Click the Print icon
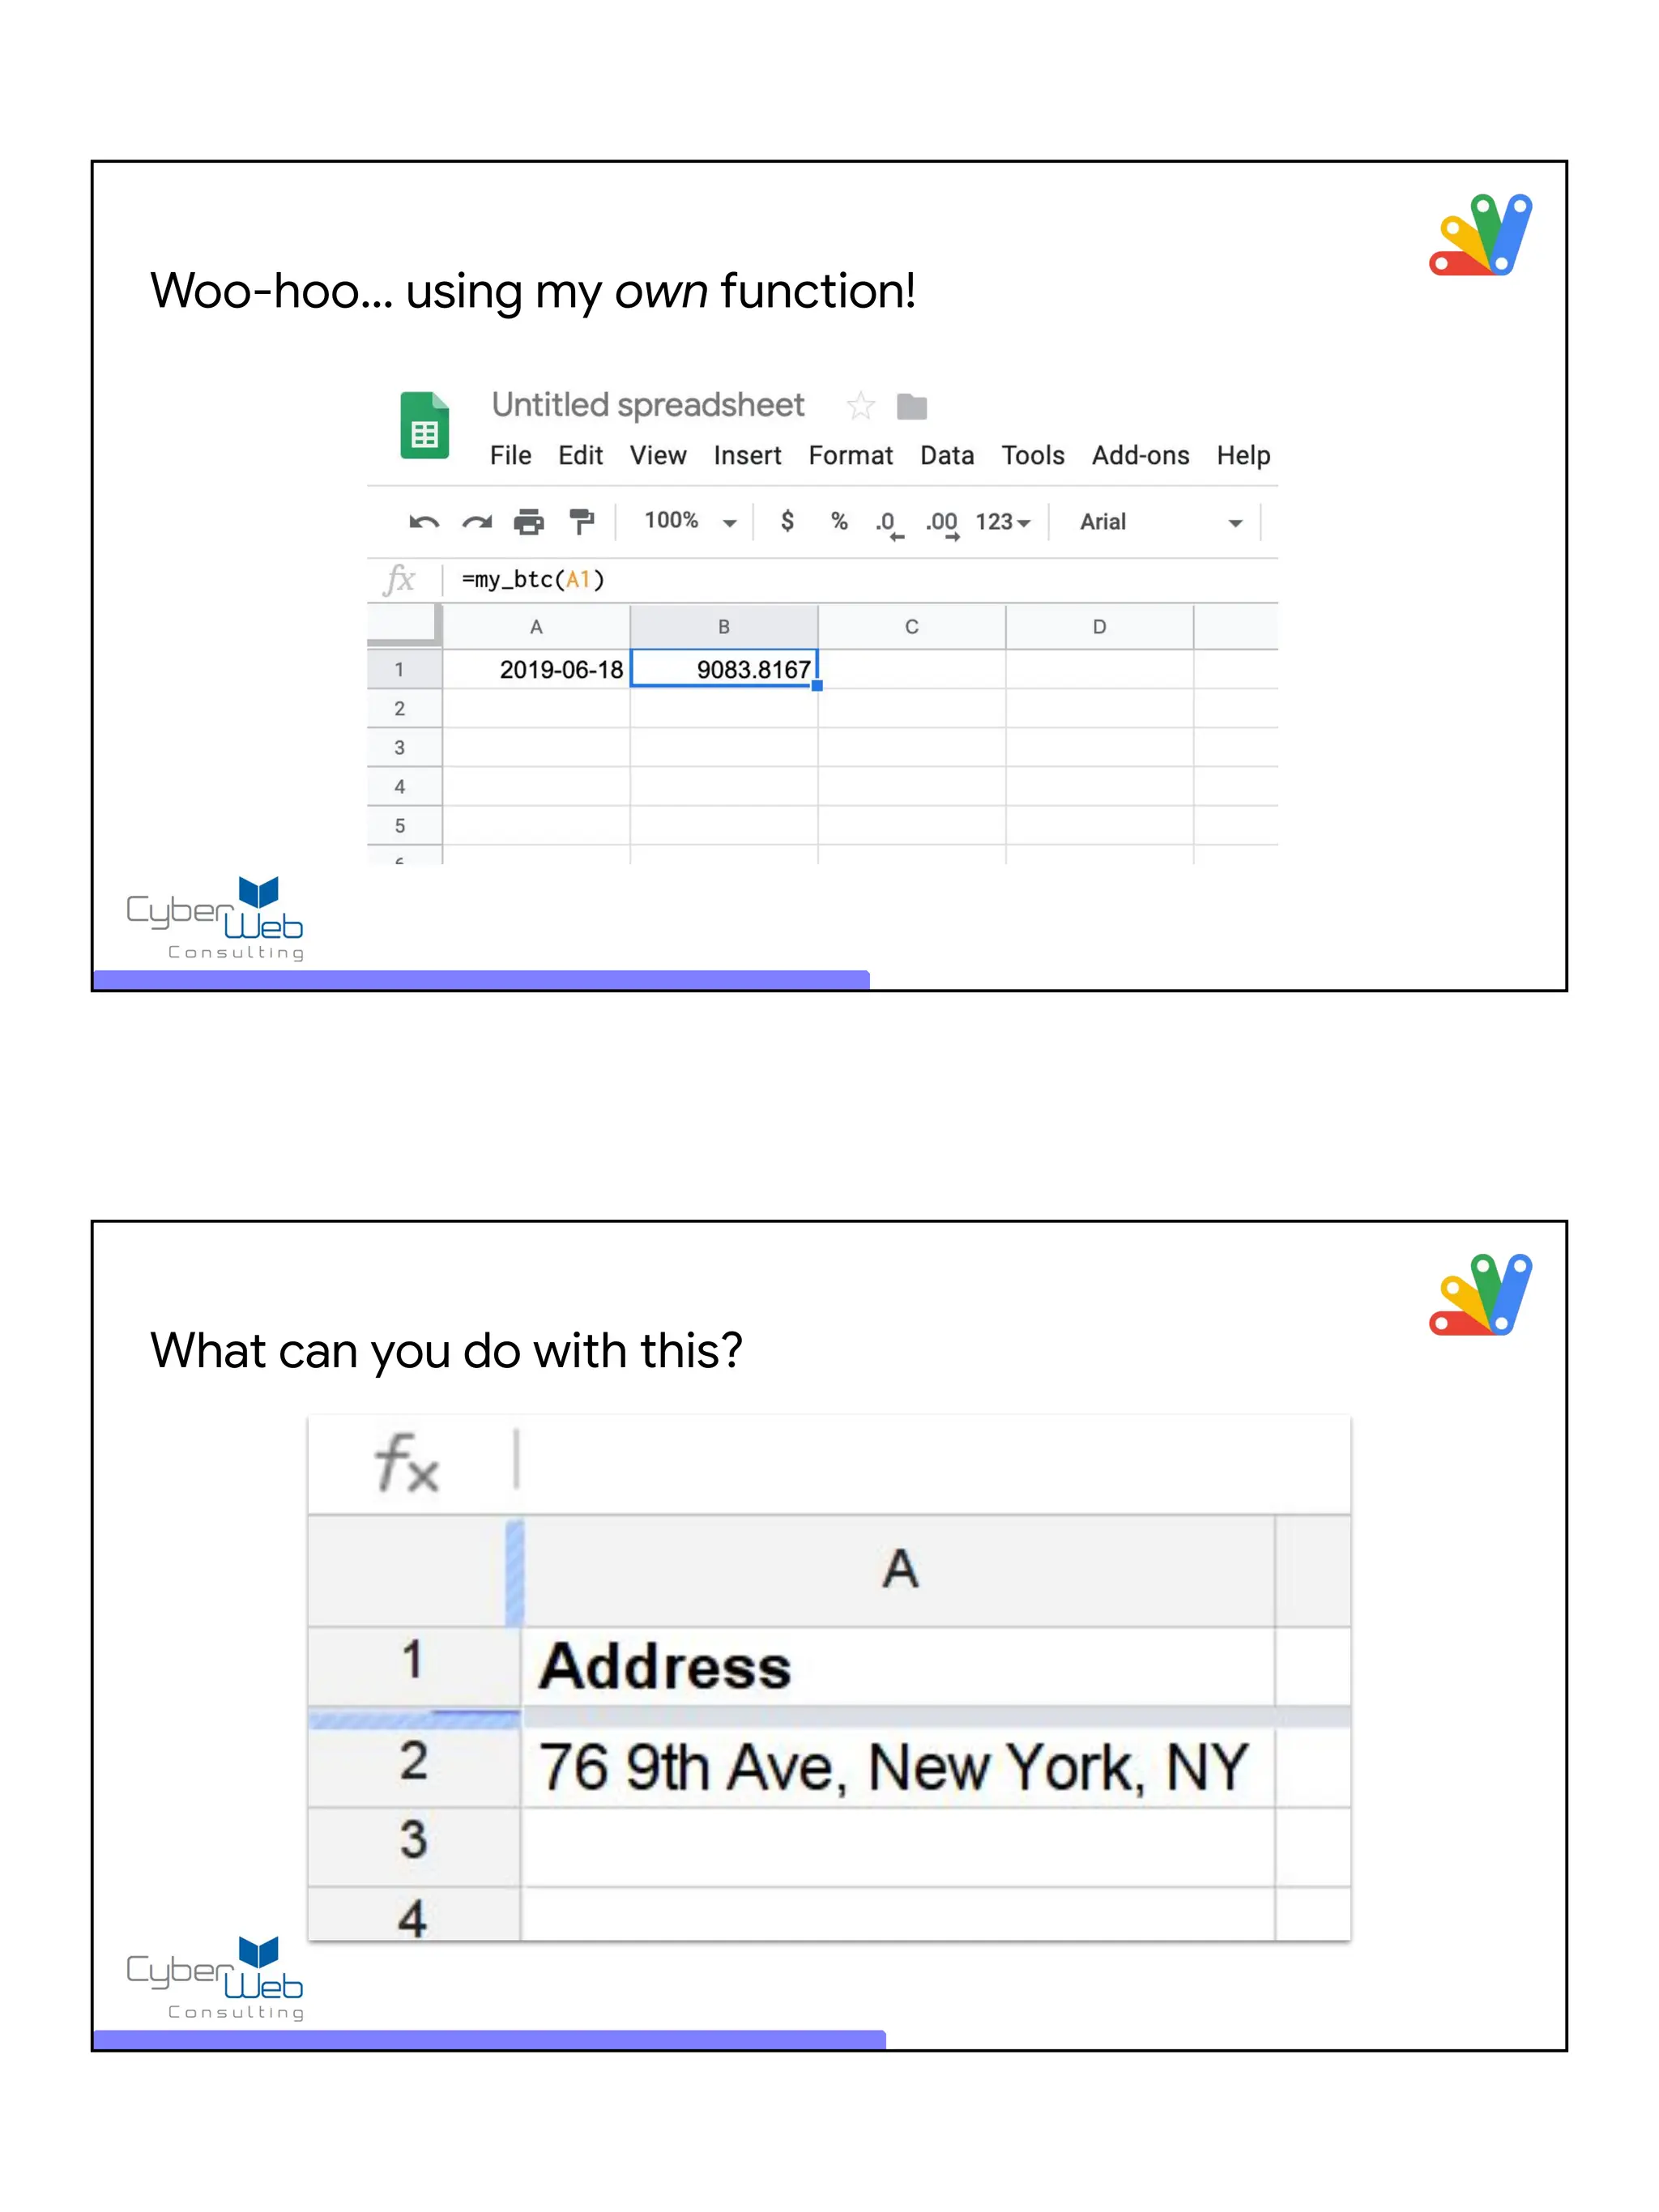This screenshot has height=2212, width=1659. [x=529, y=522]
